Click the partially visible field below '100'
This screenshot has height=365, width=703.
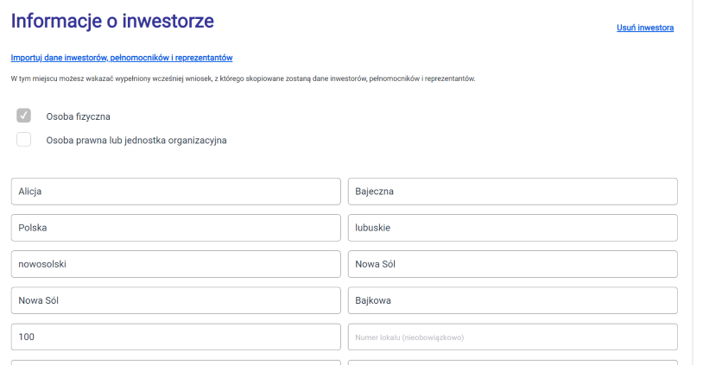pyautogui.click(x=175, y=362)
